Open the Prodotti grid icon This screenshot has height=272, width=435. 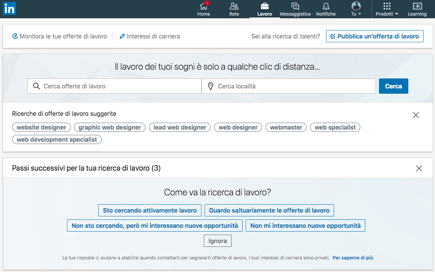(x=387, y=6)
